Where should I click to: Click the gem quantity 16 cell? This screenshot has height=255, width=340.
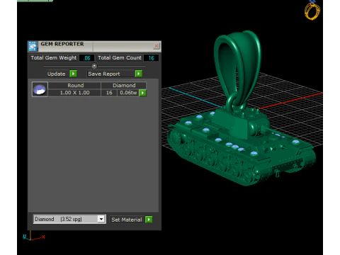tap(109, 93)
